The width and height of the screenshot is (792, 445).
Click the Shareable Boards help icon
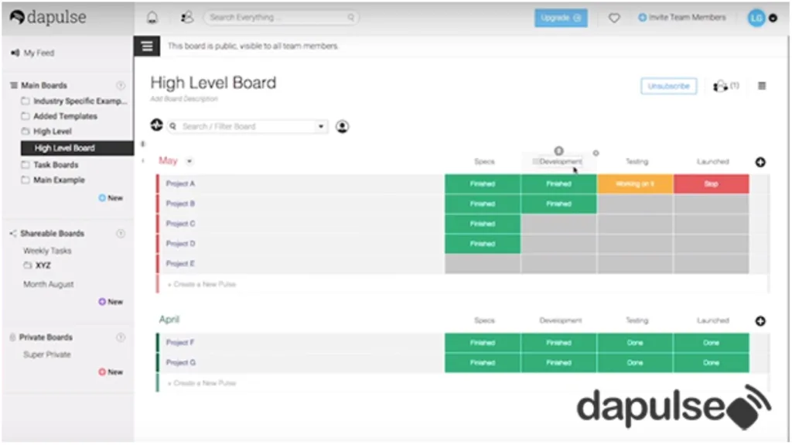(x=121, y=234)
